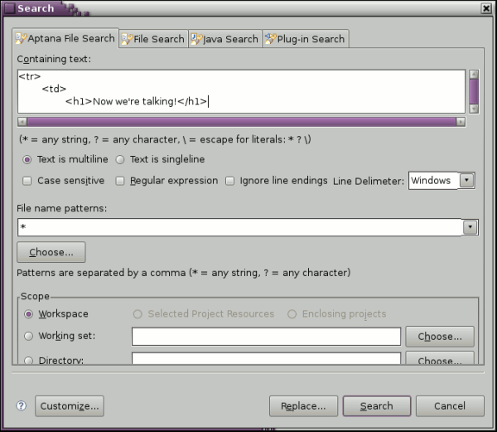Enable Regular expression checkbox
Image resolution: width=497 pixels, height=432 pixels.
tap(120, 181)
